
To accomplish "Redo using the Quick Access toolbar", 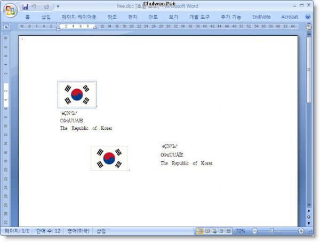I will pos(47,7).
